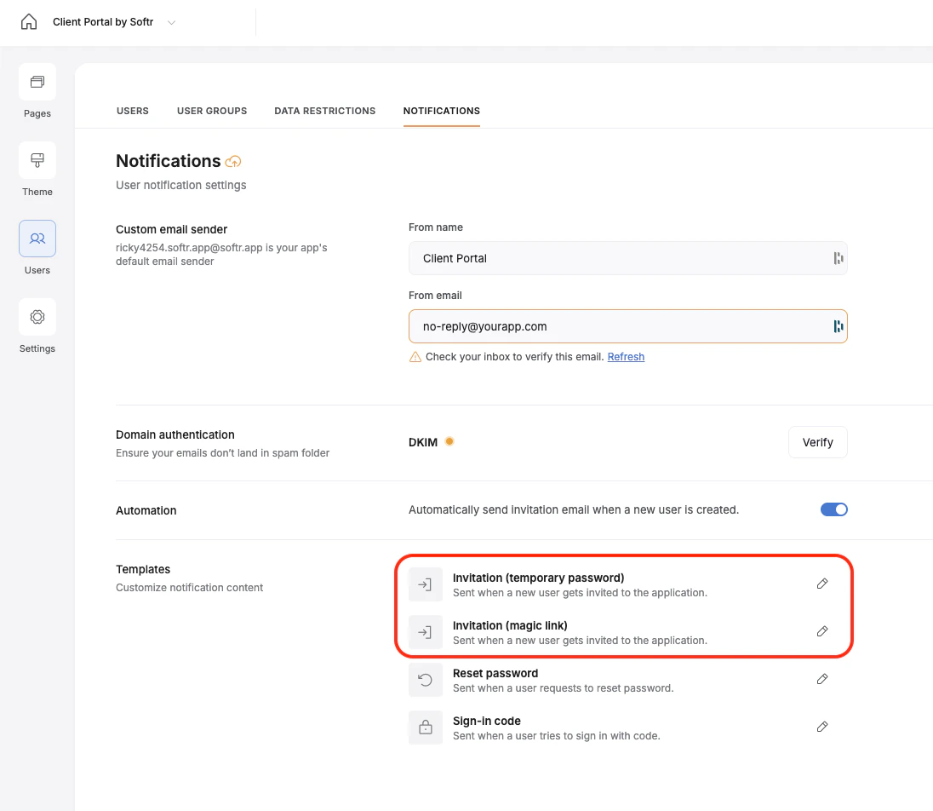Switch to the Users tab
Image resolution: width=933 pixels, height=811 pixels.
(133, 111)
